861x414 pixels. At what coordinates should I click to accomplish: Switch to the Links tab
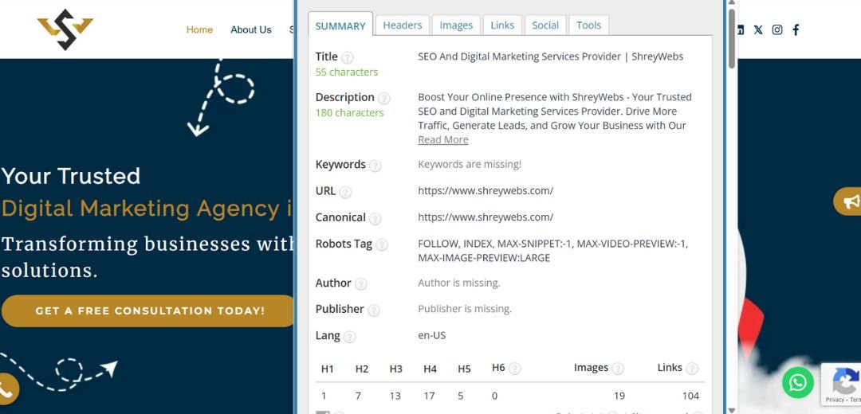502,25
